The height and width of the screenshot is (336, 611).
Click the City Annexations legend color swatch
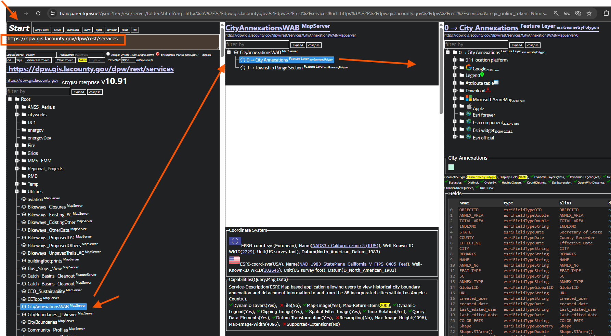pyautogui.click(x=451, y=167)
